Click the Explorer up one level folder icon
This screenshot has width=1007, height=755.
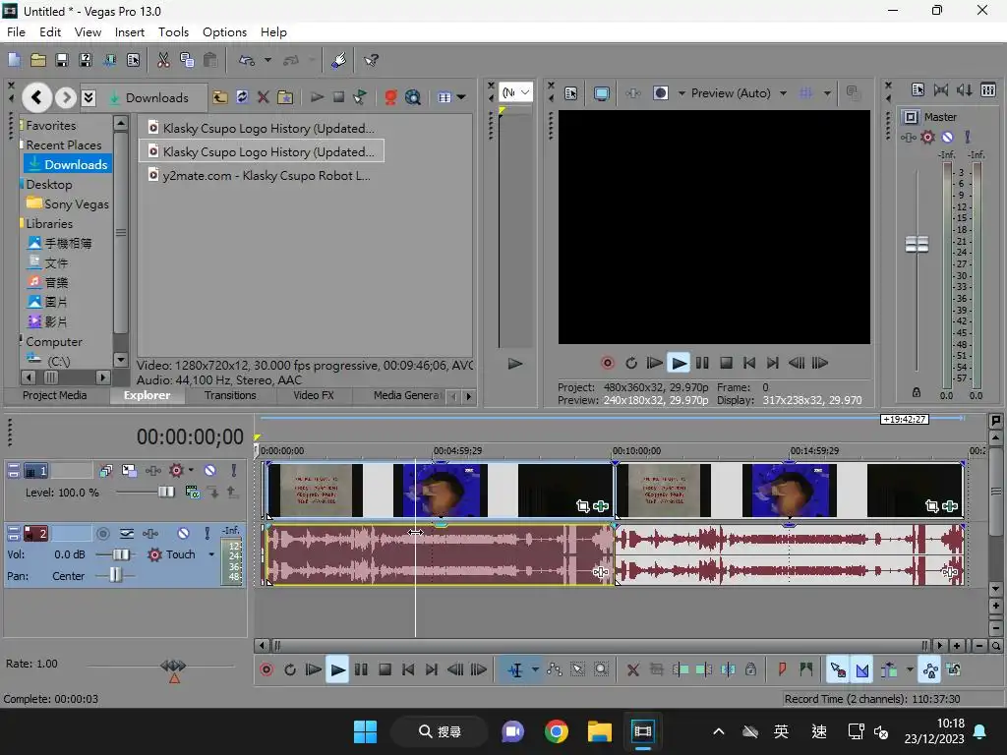[220, 97]
